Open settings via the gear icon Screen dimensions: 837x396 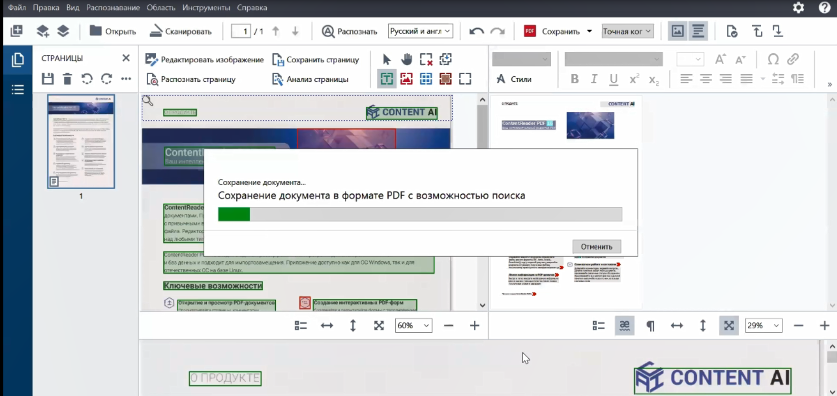pos(798,8)
